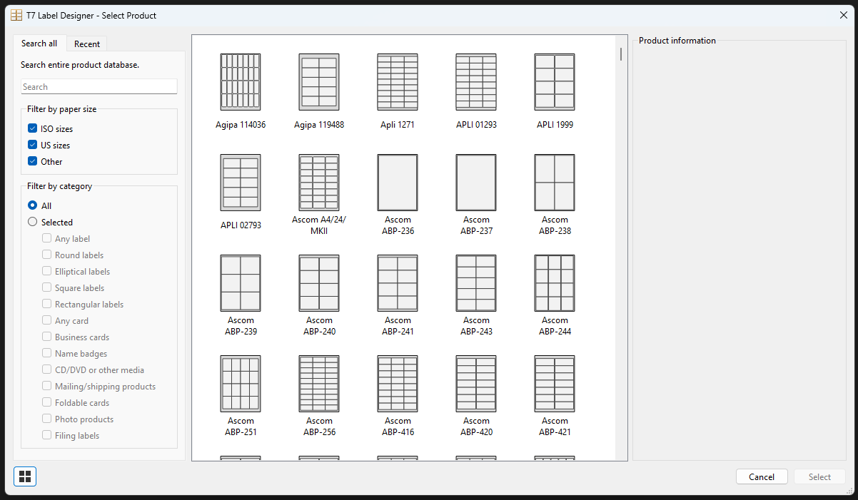The image size is (858, 500).
Task: Toggle the thumbnail grid view button
Action: tap(25, 476)
